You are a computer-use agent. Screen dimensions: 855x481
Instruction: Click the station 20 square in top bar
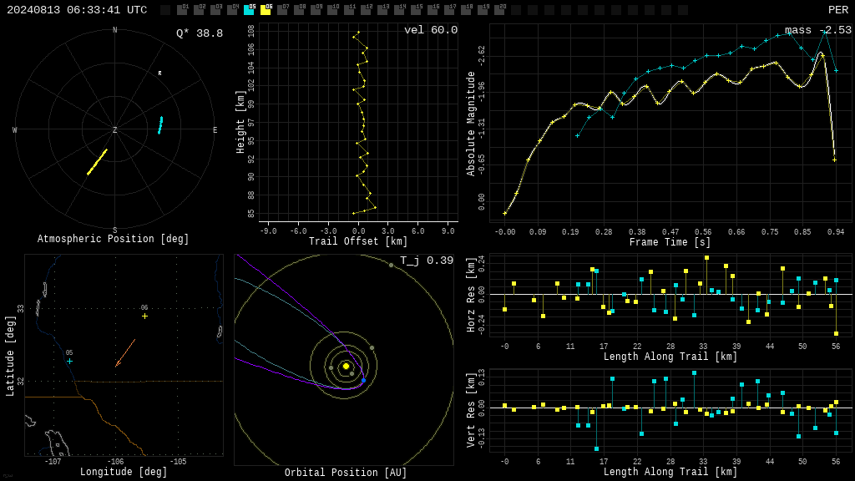point(499,10)
